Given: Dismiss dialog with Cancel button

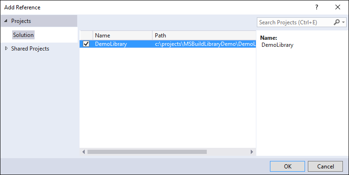Looking at the screenshot, I should point(325,166).
